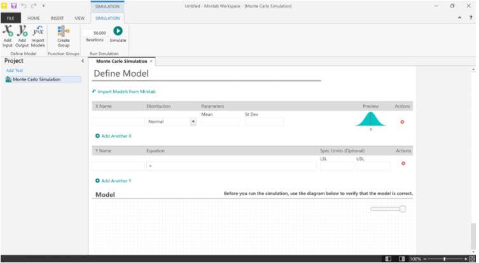The width and height of the screenshot is (479, 263).
Task: Click the contextual SIMULATION header tab
Action: click(x=108, y=6)
